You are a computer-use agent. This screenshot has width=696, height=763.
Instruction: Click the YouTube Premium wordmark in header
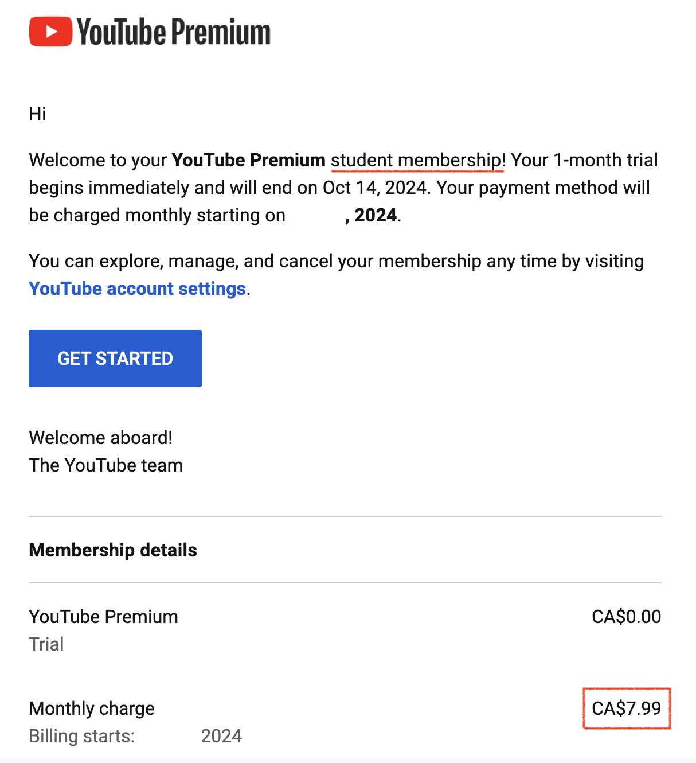tap(174, 32)
